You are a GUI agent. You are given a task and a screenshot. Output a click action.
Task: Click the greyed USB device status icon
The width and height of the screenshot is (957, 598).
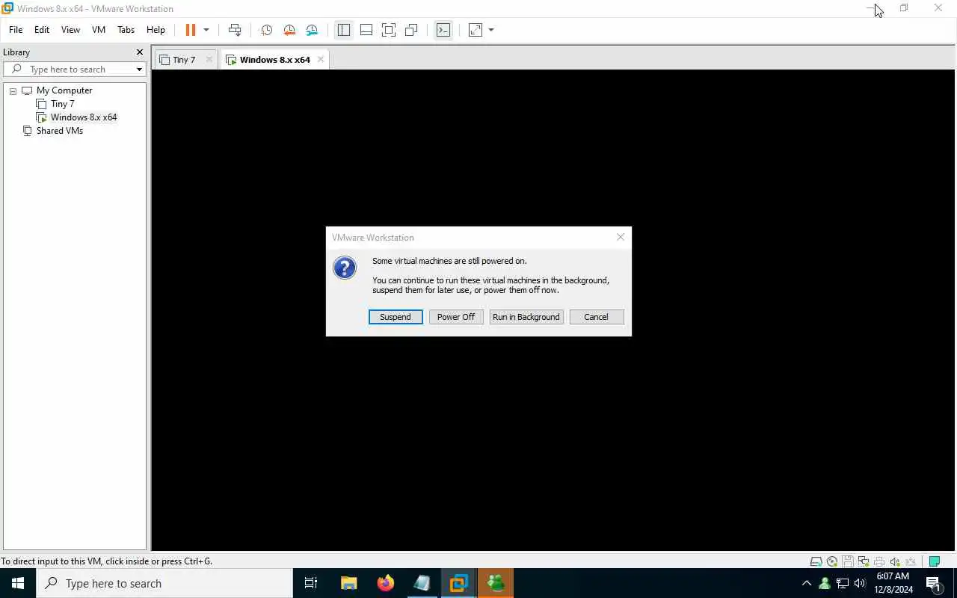click(911, 561)
